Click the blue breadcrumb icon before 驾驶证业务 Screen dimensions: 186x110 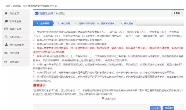pos(37,13)
